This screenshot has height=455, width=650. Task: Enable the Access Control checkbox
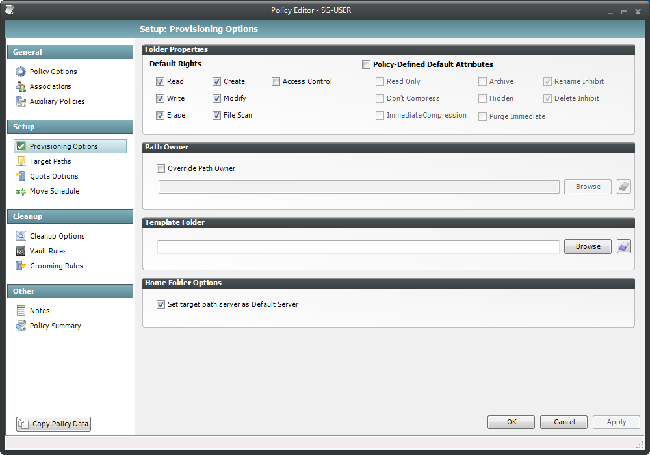tap(276, 82)
